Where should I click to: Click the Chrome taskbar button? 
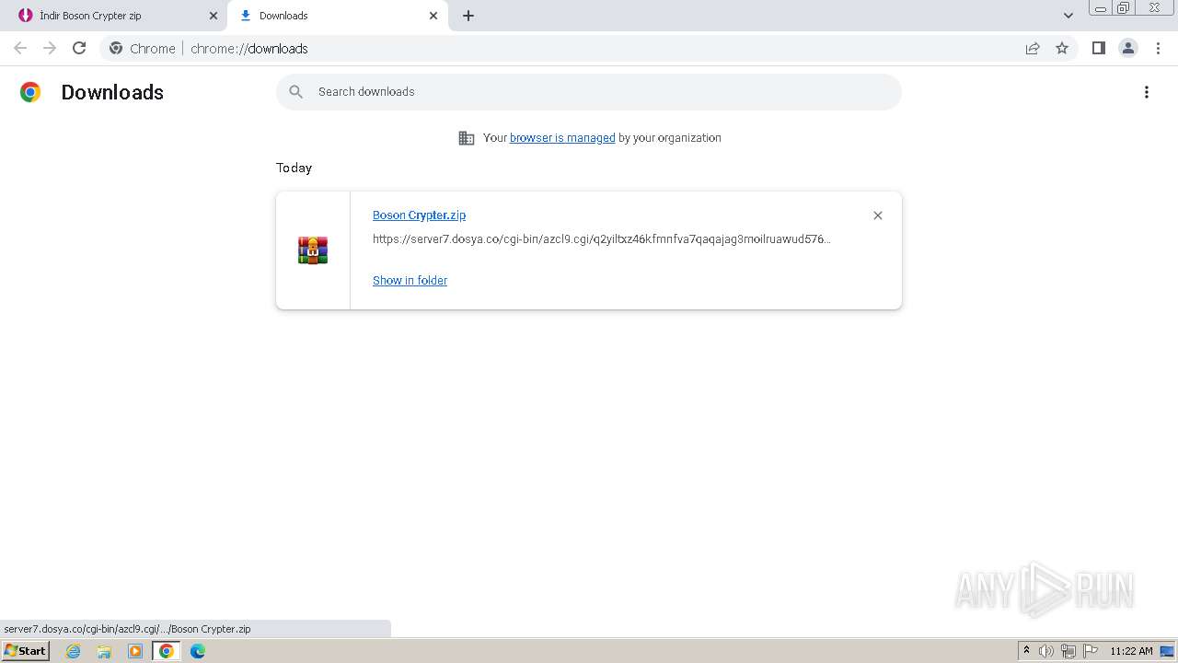[x=166, y=651]
